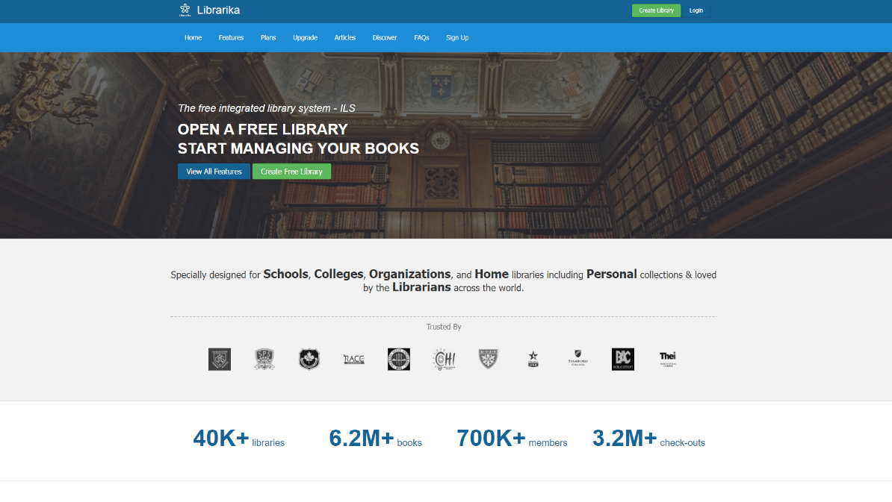The width and height of the screenshot is (892, 502).
Task: Open the Discover page
Action: (x=384, y=37)
